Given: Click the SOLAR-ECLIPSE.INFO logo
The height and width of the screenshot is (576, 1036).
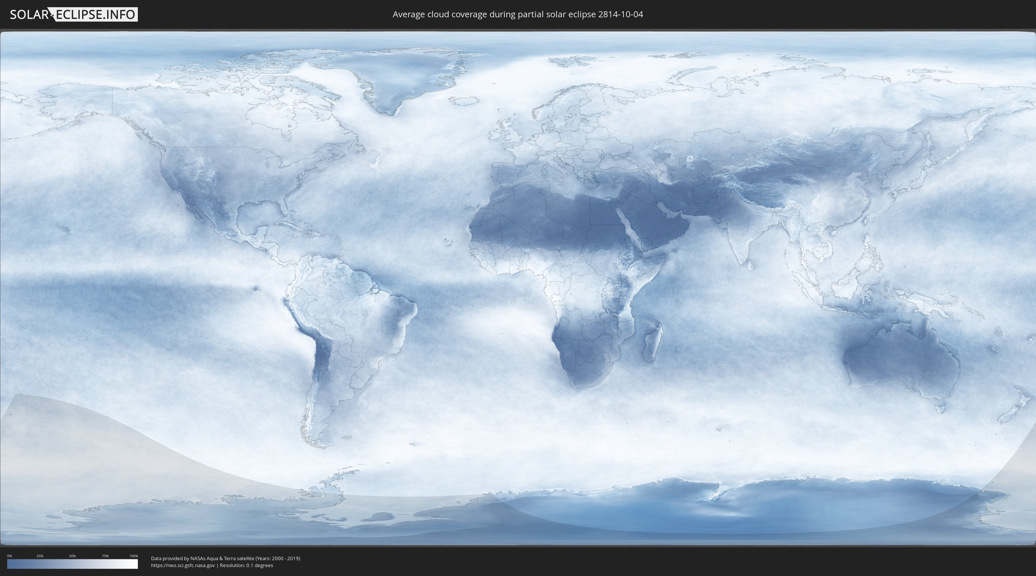Looking at the screenshot, I should 73,14.
